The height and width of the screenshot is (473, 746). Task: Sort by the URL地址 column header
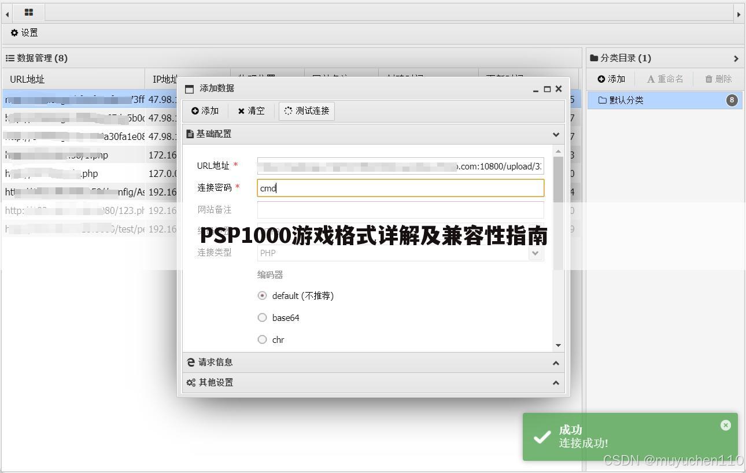73,79
